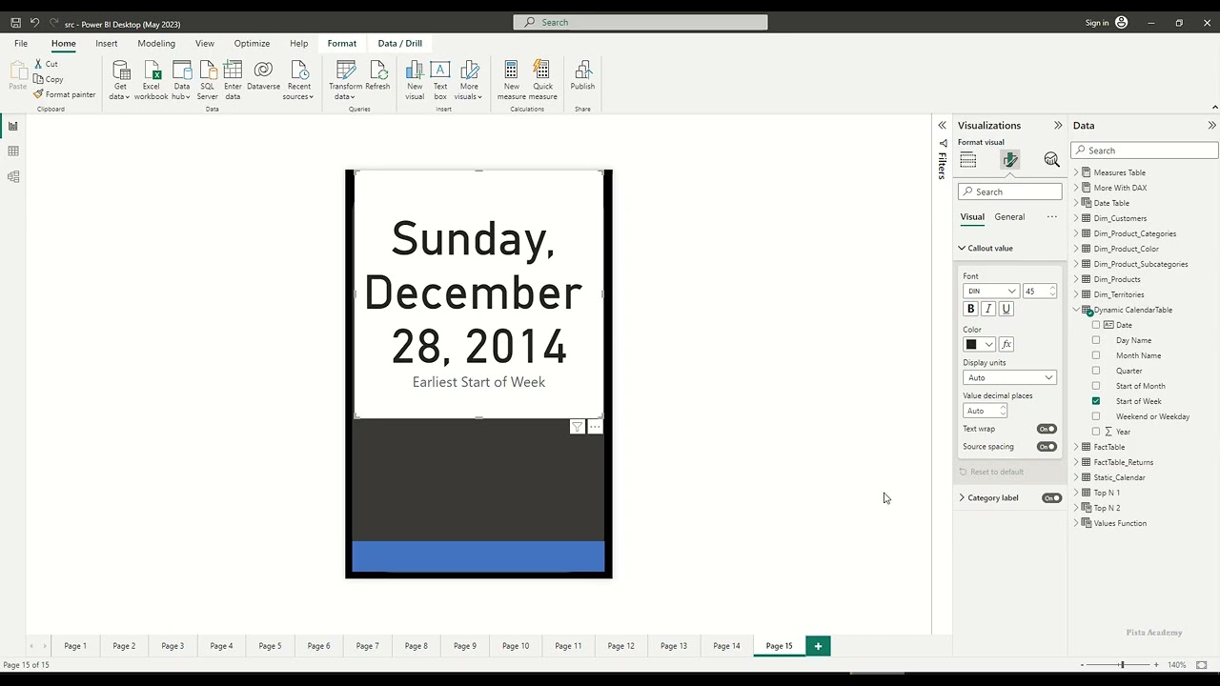Create a Quick measure
1220x686 pixels.
tap(542, 80)
